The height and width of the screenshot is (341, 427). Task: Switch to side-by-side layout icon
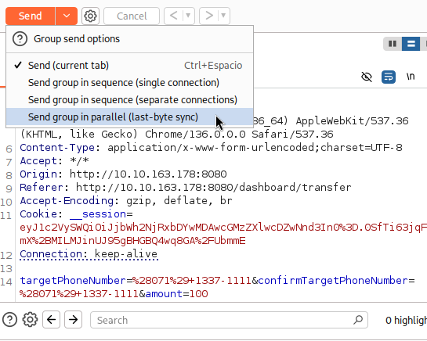[x=393, y=44]
